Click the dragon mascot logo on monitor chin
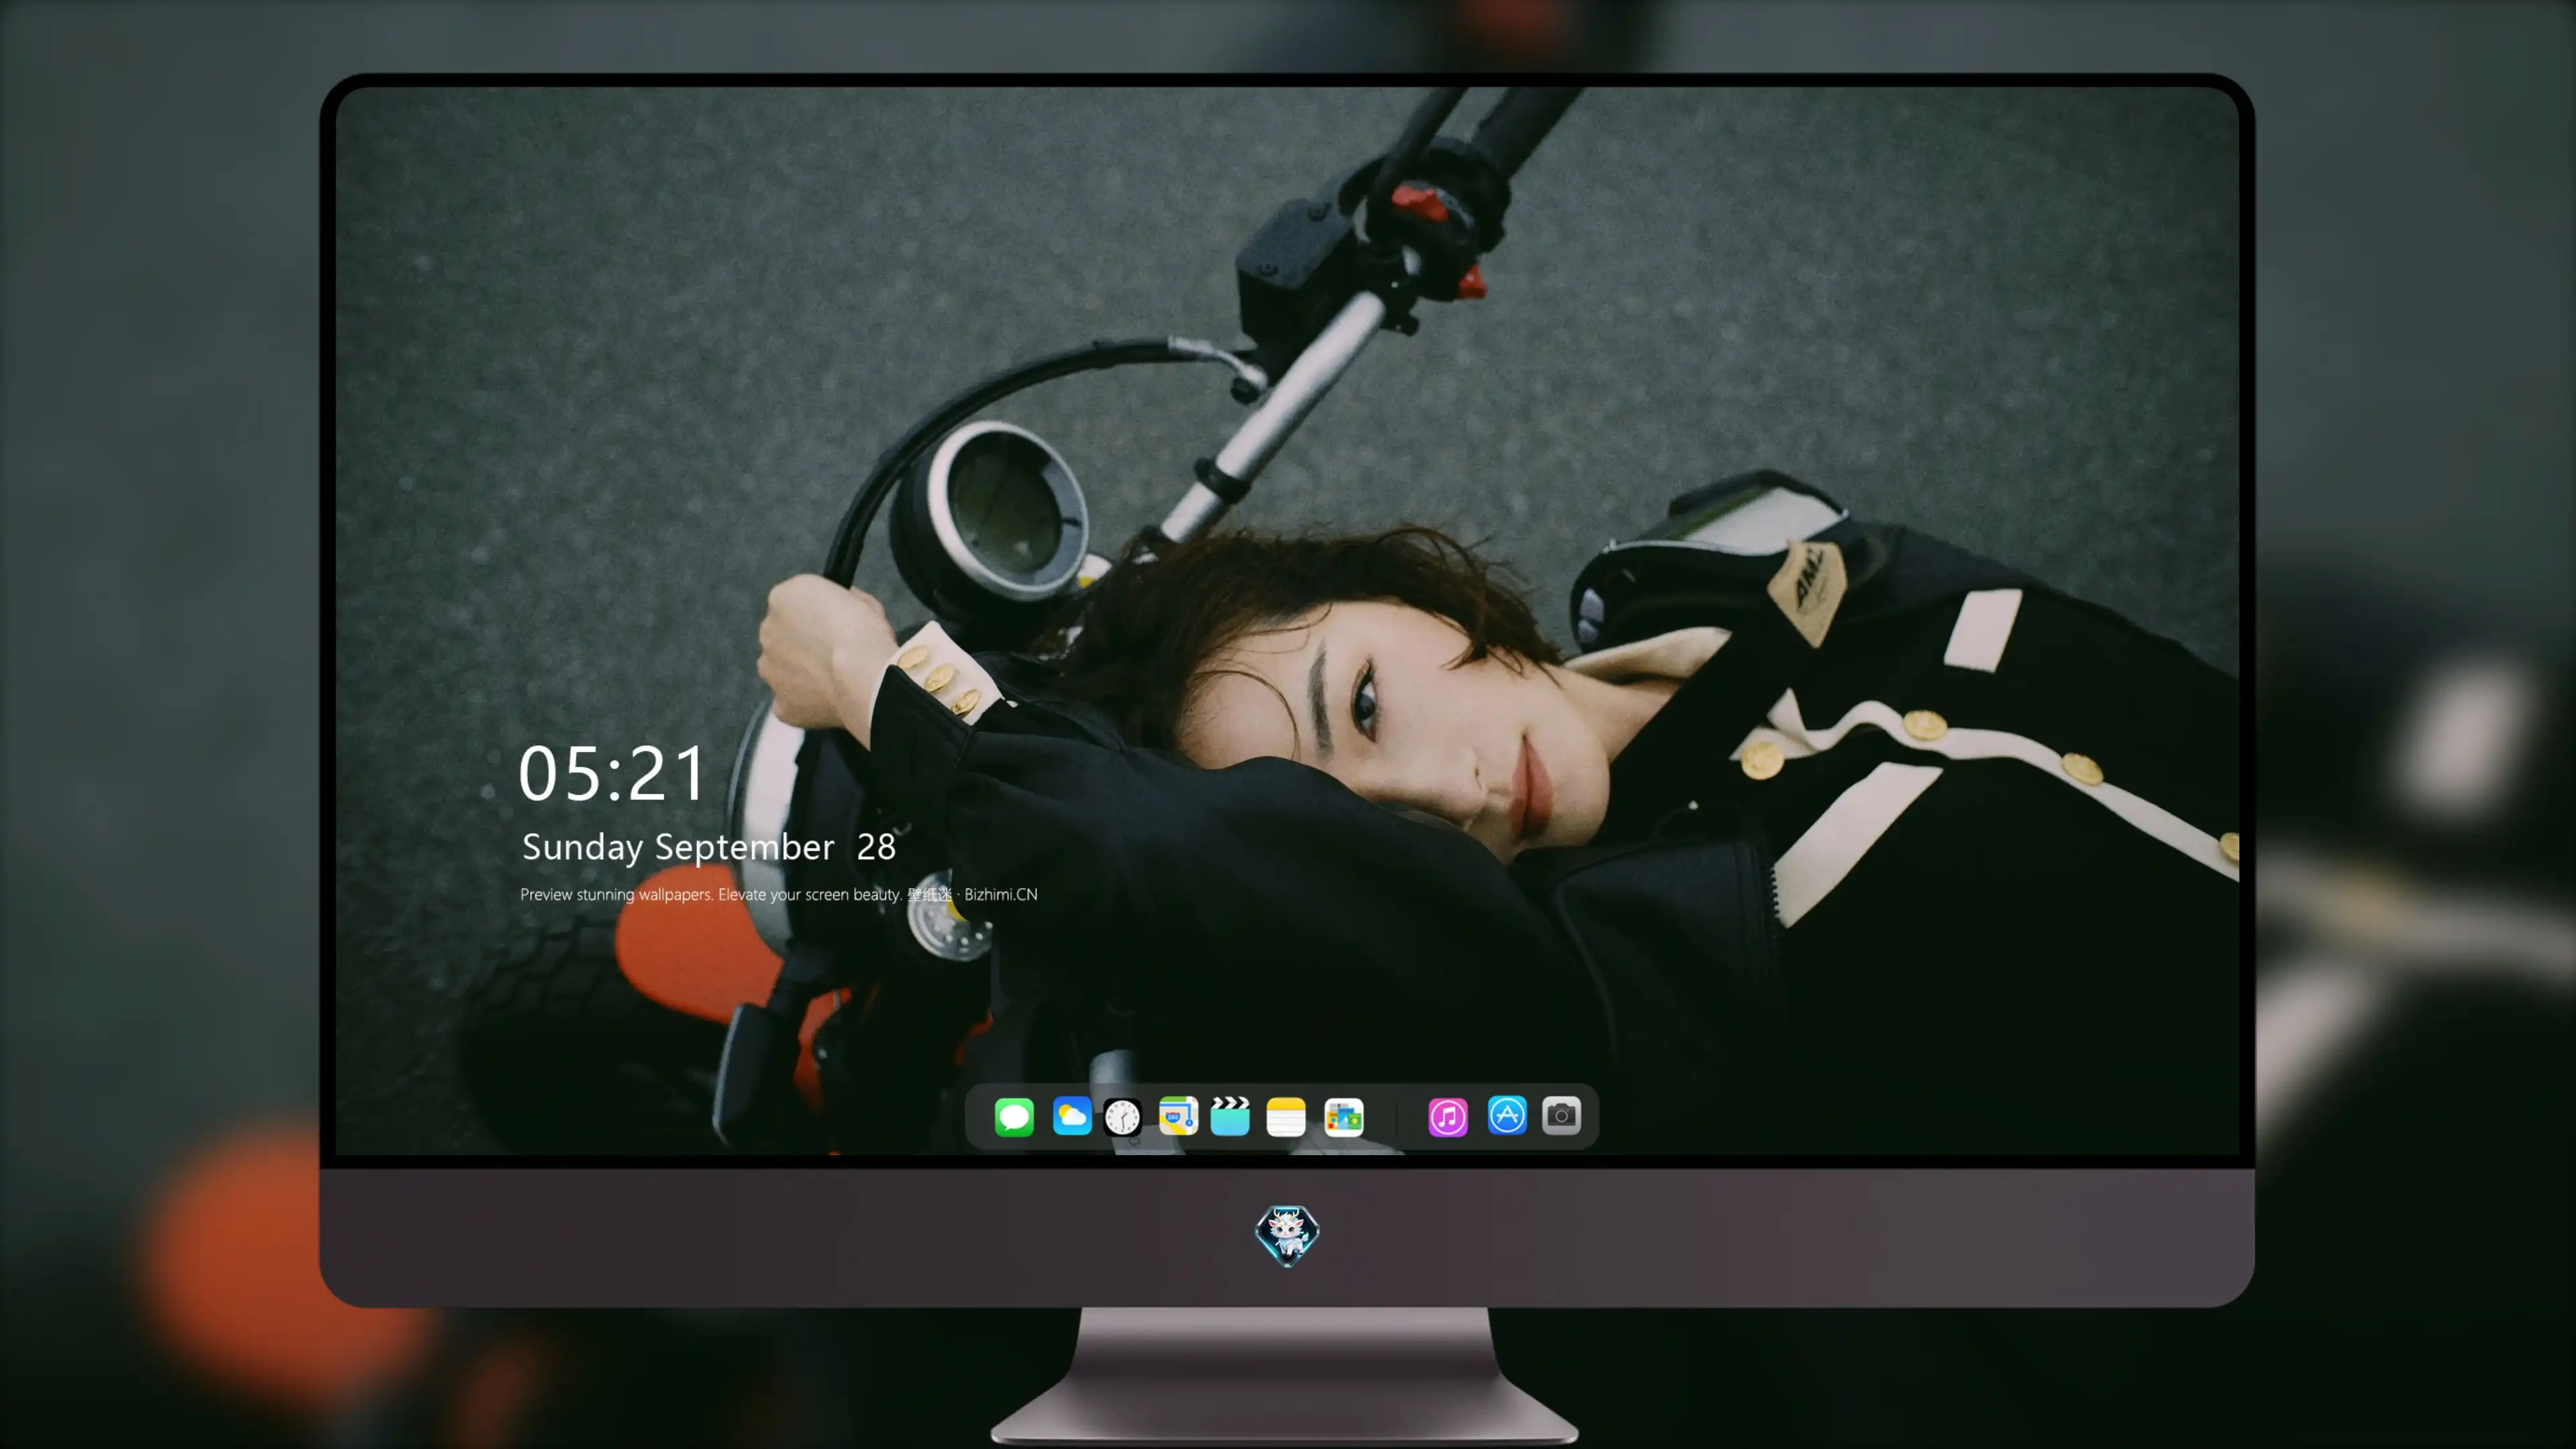 tap(1287, 1236)
